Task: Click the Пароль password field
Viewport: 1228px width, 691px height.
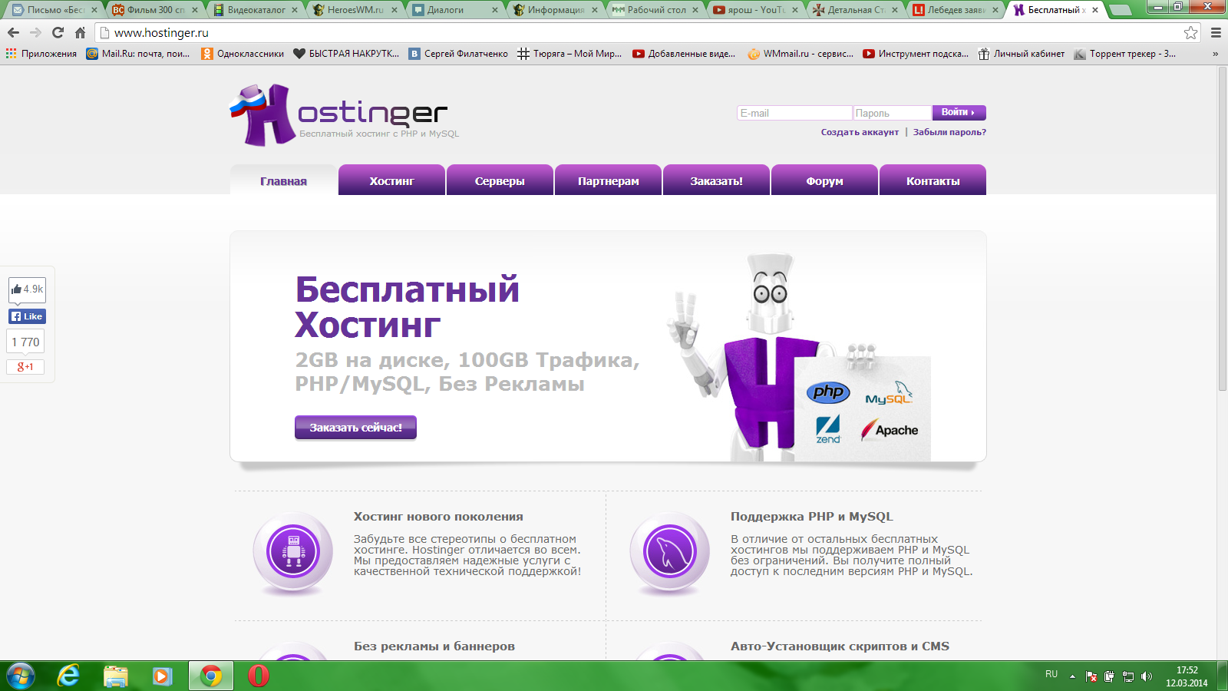Action: coord(892,113)
